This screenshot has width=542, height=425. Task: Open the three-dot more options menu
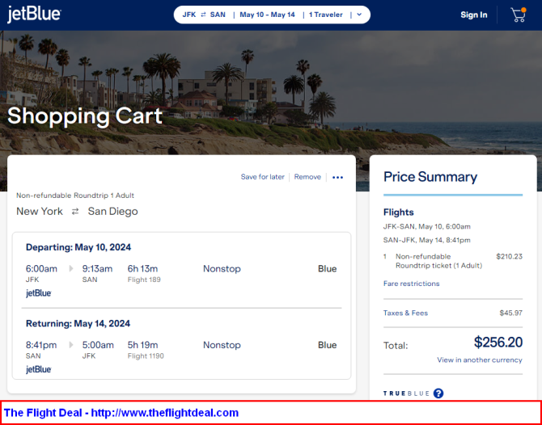tap(337, 178)
